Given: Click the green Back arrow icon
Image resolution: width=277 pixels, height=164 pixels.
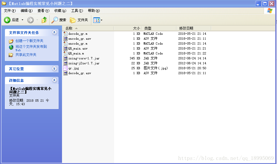Looking at the screenshot, I should click(x=7, y=20).
